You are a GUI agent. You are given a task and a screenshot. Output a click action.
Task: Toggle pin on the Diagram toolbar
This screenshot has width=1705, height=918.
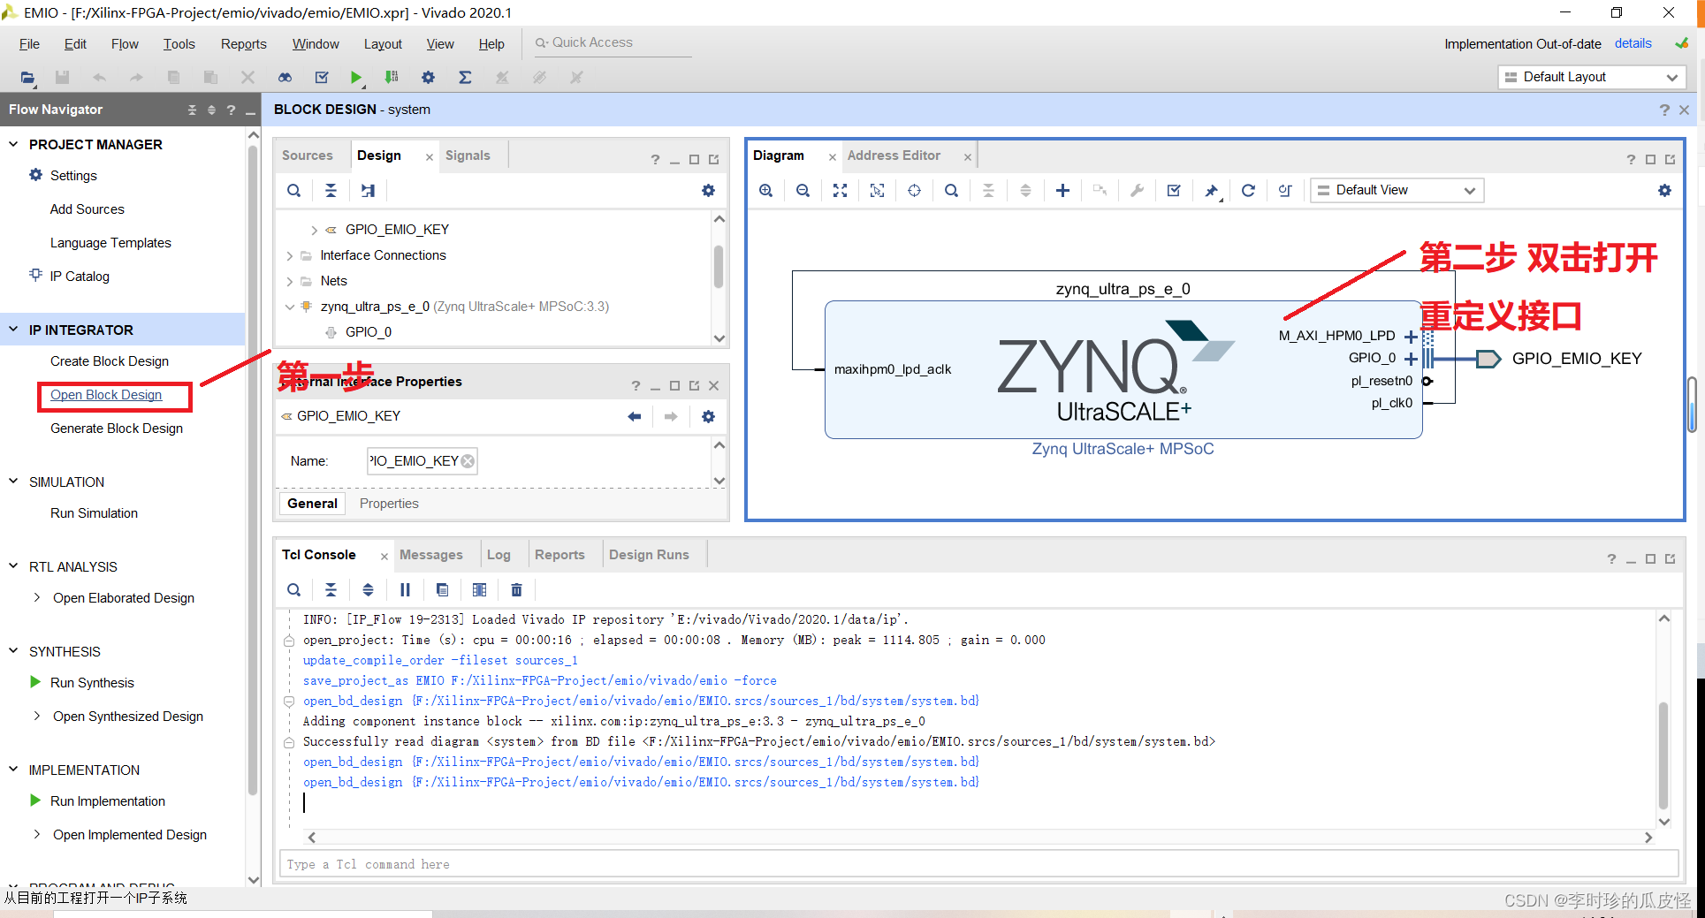click(1212, 190)
